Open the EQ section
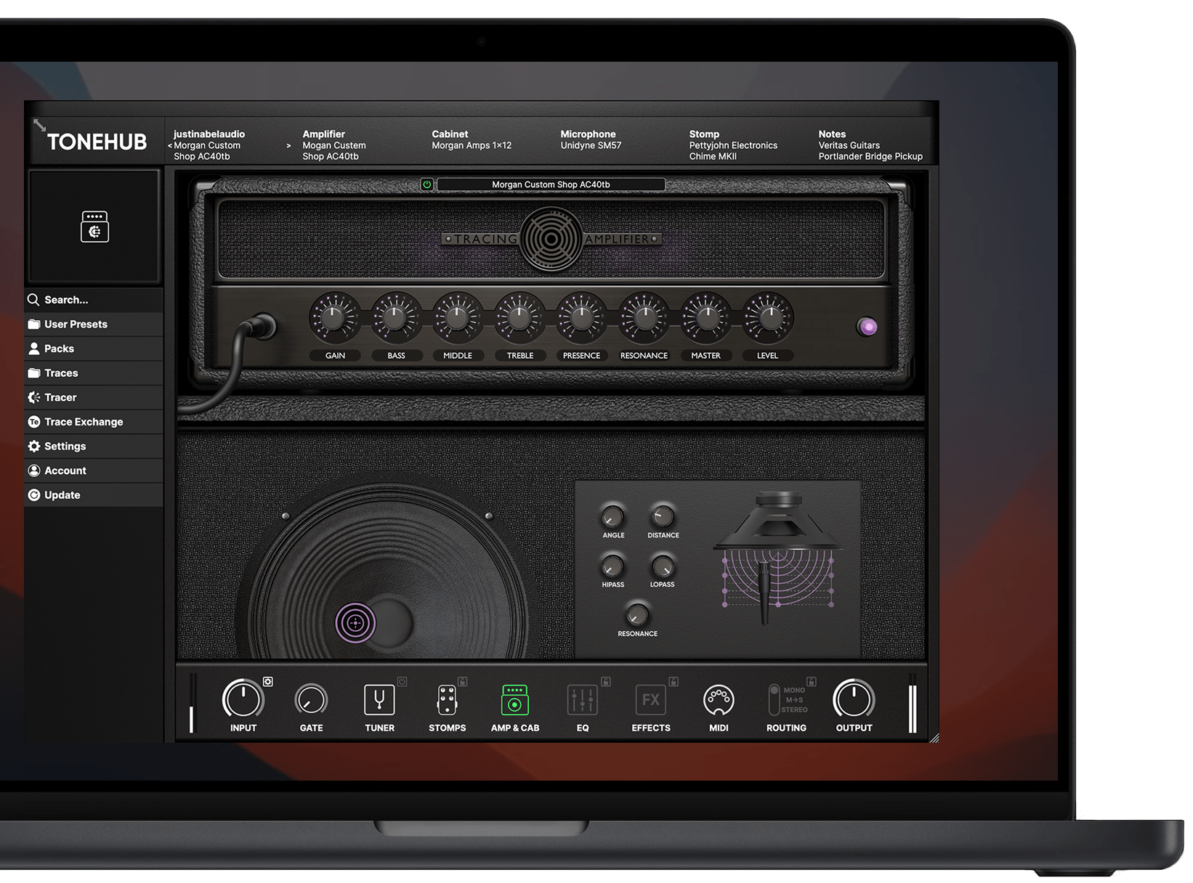The image size is (1193, 883). pyautogui.click(x=583, y=701)
